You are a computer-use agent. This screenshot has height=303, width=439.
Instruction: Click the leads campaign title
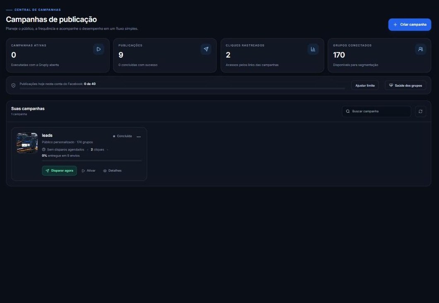[47, 136]
